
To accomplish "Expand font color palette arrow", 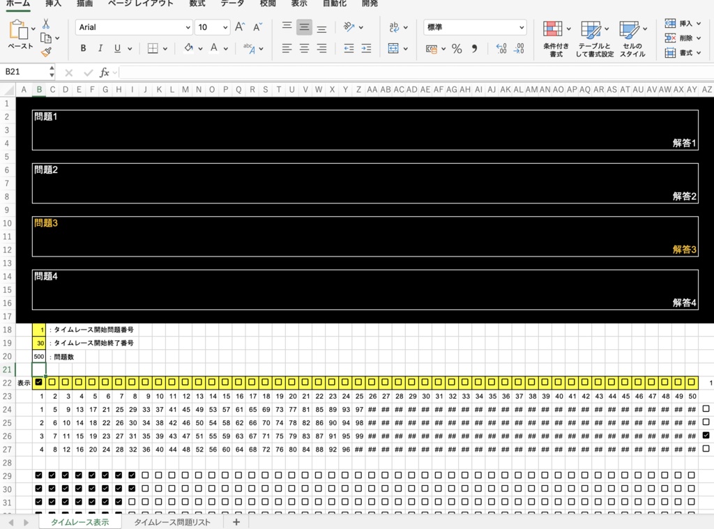I will point(225,49).
